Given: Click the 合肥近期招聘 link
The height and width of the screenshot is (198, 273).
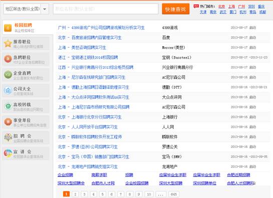Looking at the screenshot, I should point(238,175).
